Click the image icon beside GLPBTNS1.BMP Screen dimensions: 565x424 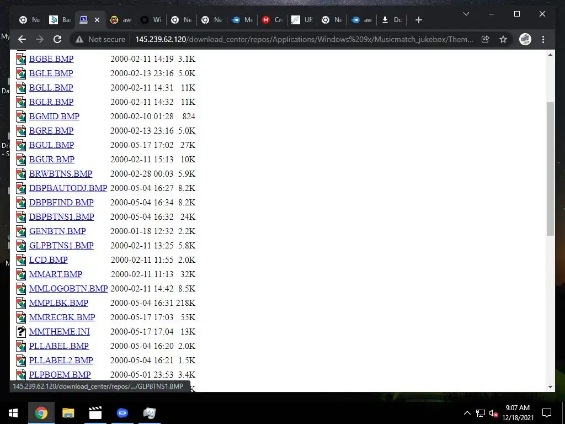pyautogui.click(x=21, y=246)
